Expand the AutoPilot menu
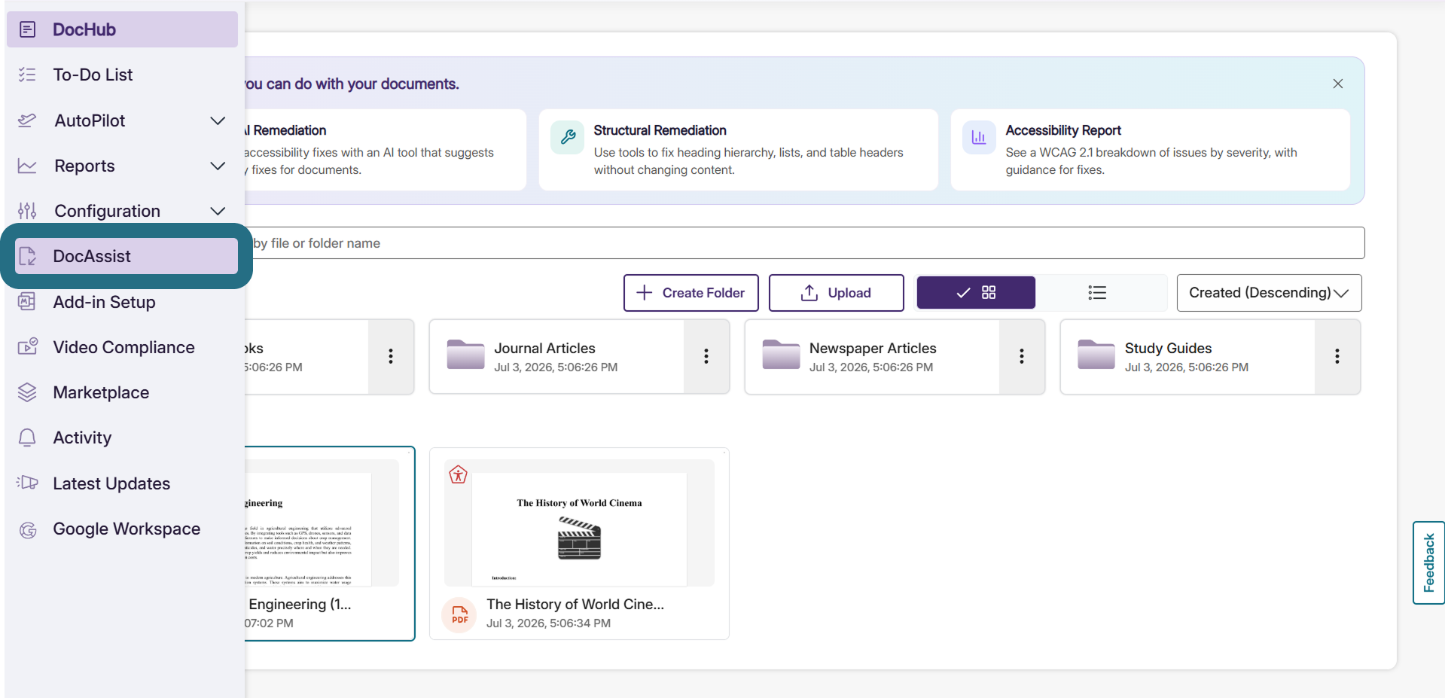The height and width of the screenshot is (698, 1445). 218,120
